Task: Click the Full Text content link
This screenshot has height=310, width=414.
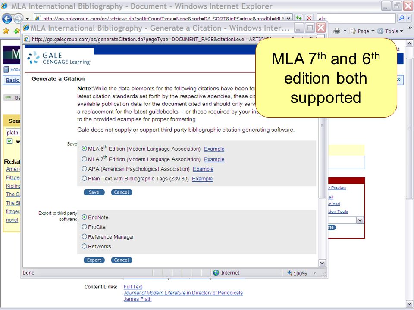Action: tap(133, 287)
